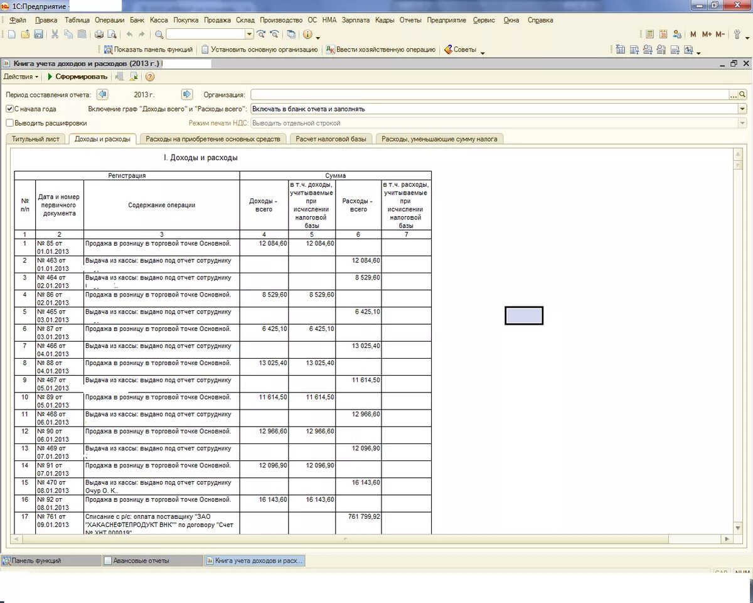Image resolution: width=753 pixels, height=603 pixels.
Task: Click previous period arrow button
Action: pyautogui.click(x=102, y=94)
